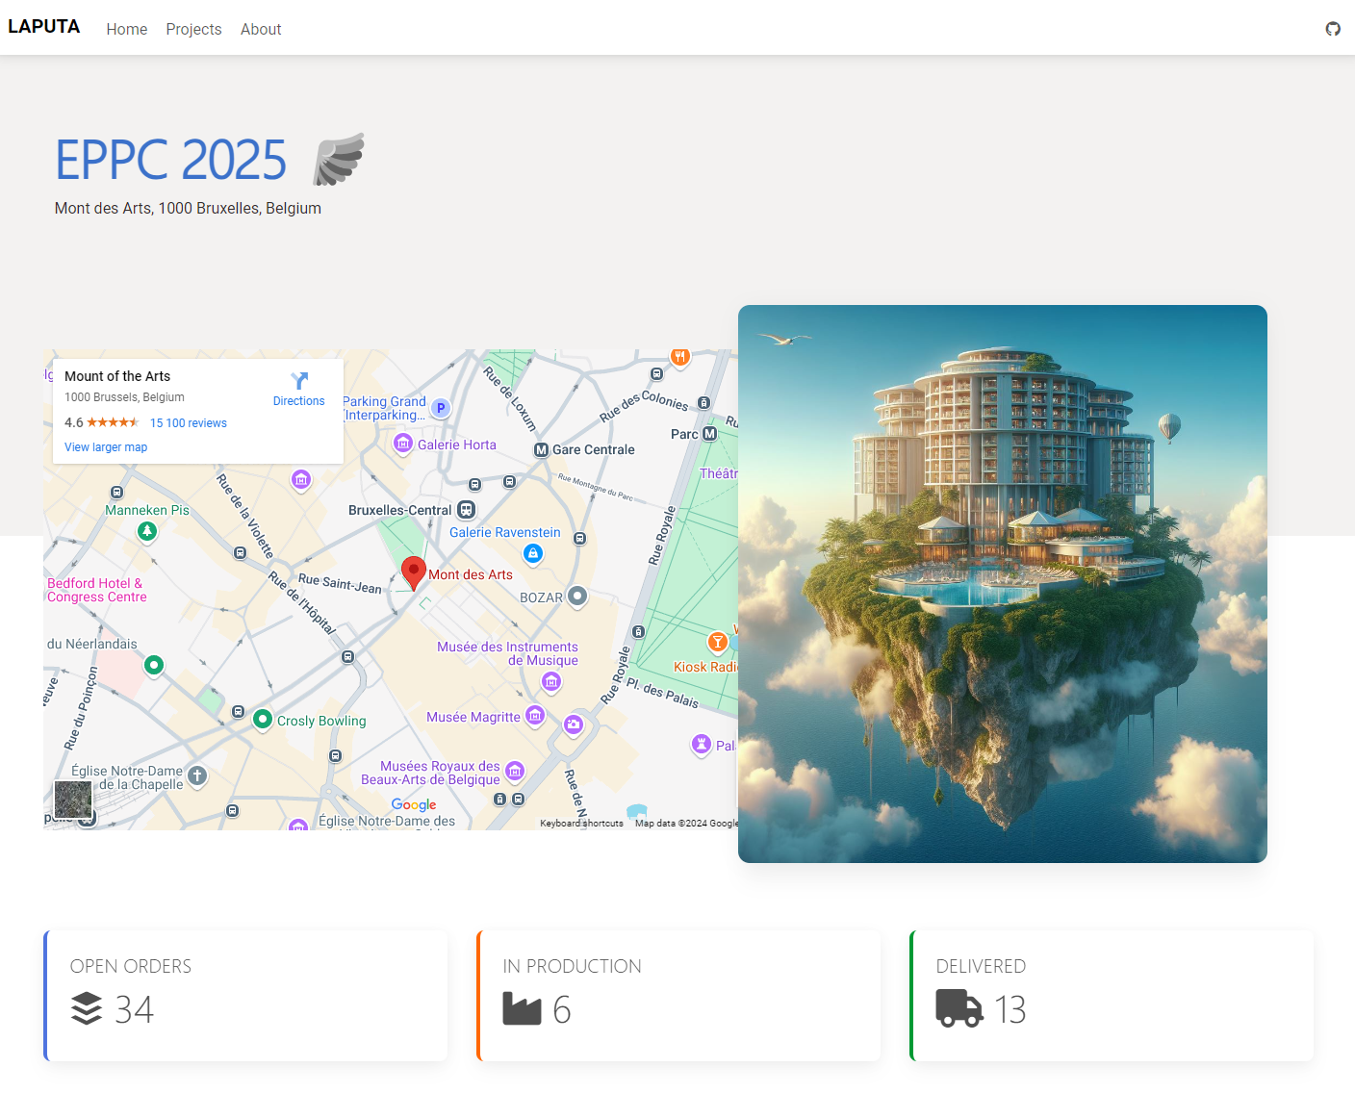The height and width of the screenshot is (1118, 1355).
Task: Click the restaurant fork icon on the map
Action: tap(680, 358)
